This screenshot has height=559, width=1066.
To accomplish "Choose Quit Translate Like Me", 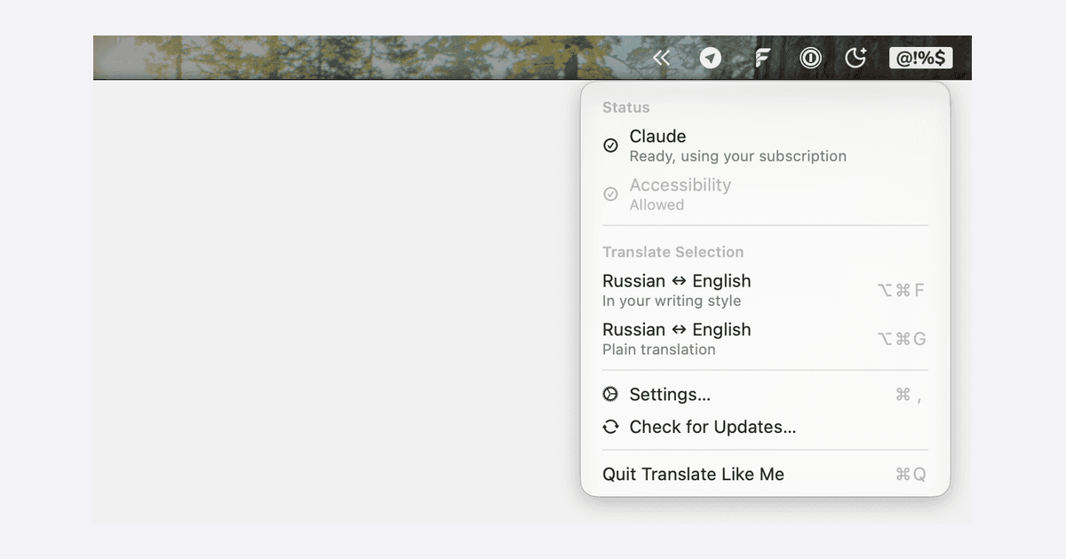I will [x=765, y=474].
